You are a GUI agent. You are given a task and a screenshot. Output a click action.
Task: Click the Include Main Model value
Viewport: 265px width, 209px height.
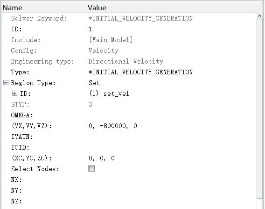coord(111,40)
